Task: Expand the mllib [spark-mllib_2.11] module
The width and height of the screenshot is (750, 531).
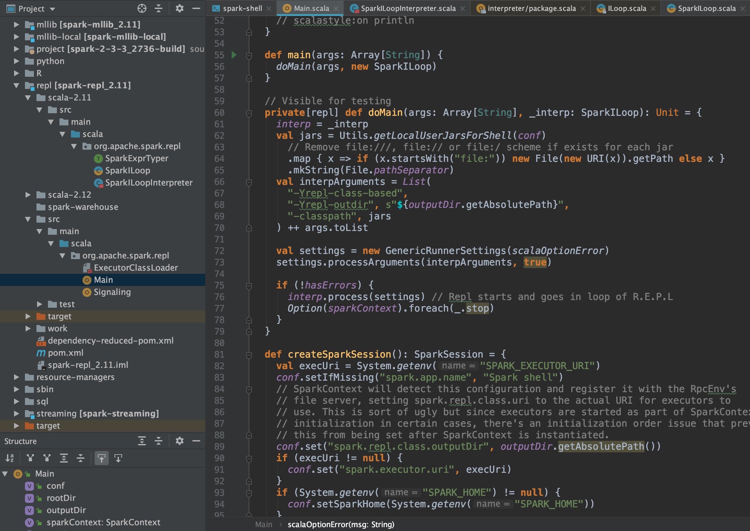Action: pos(16,25)
